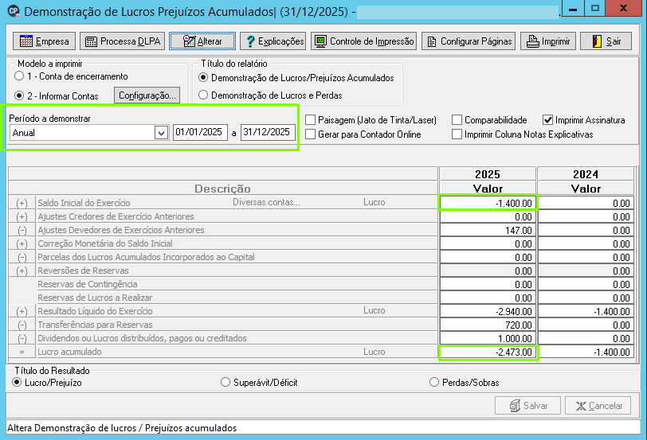Select Superávit/Déficit result title
The width and height of the screenshot is (647, 440).
pyautogui.click(x=225, y=383)
